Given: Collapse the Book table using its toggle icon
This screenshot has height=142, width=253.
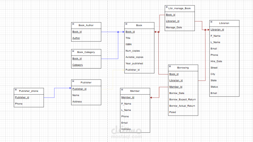Looking at the screenshot, I should click(x=126, y=24).
